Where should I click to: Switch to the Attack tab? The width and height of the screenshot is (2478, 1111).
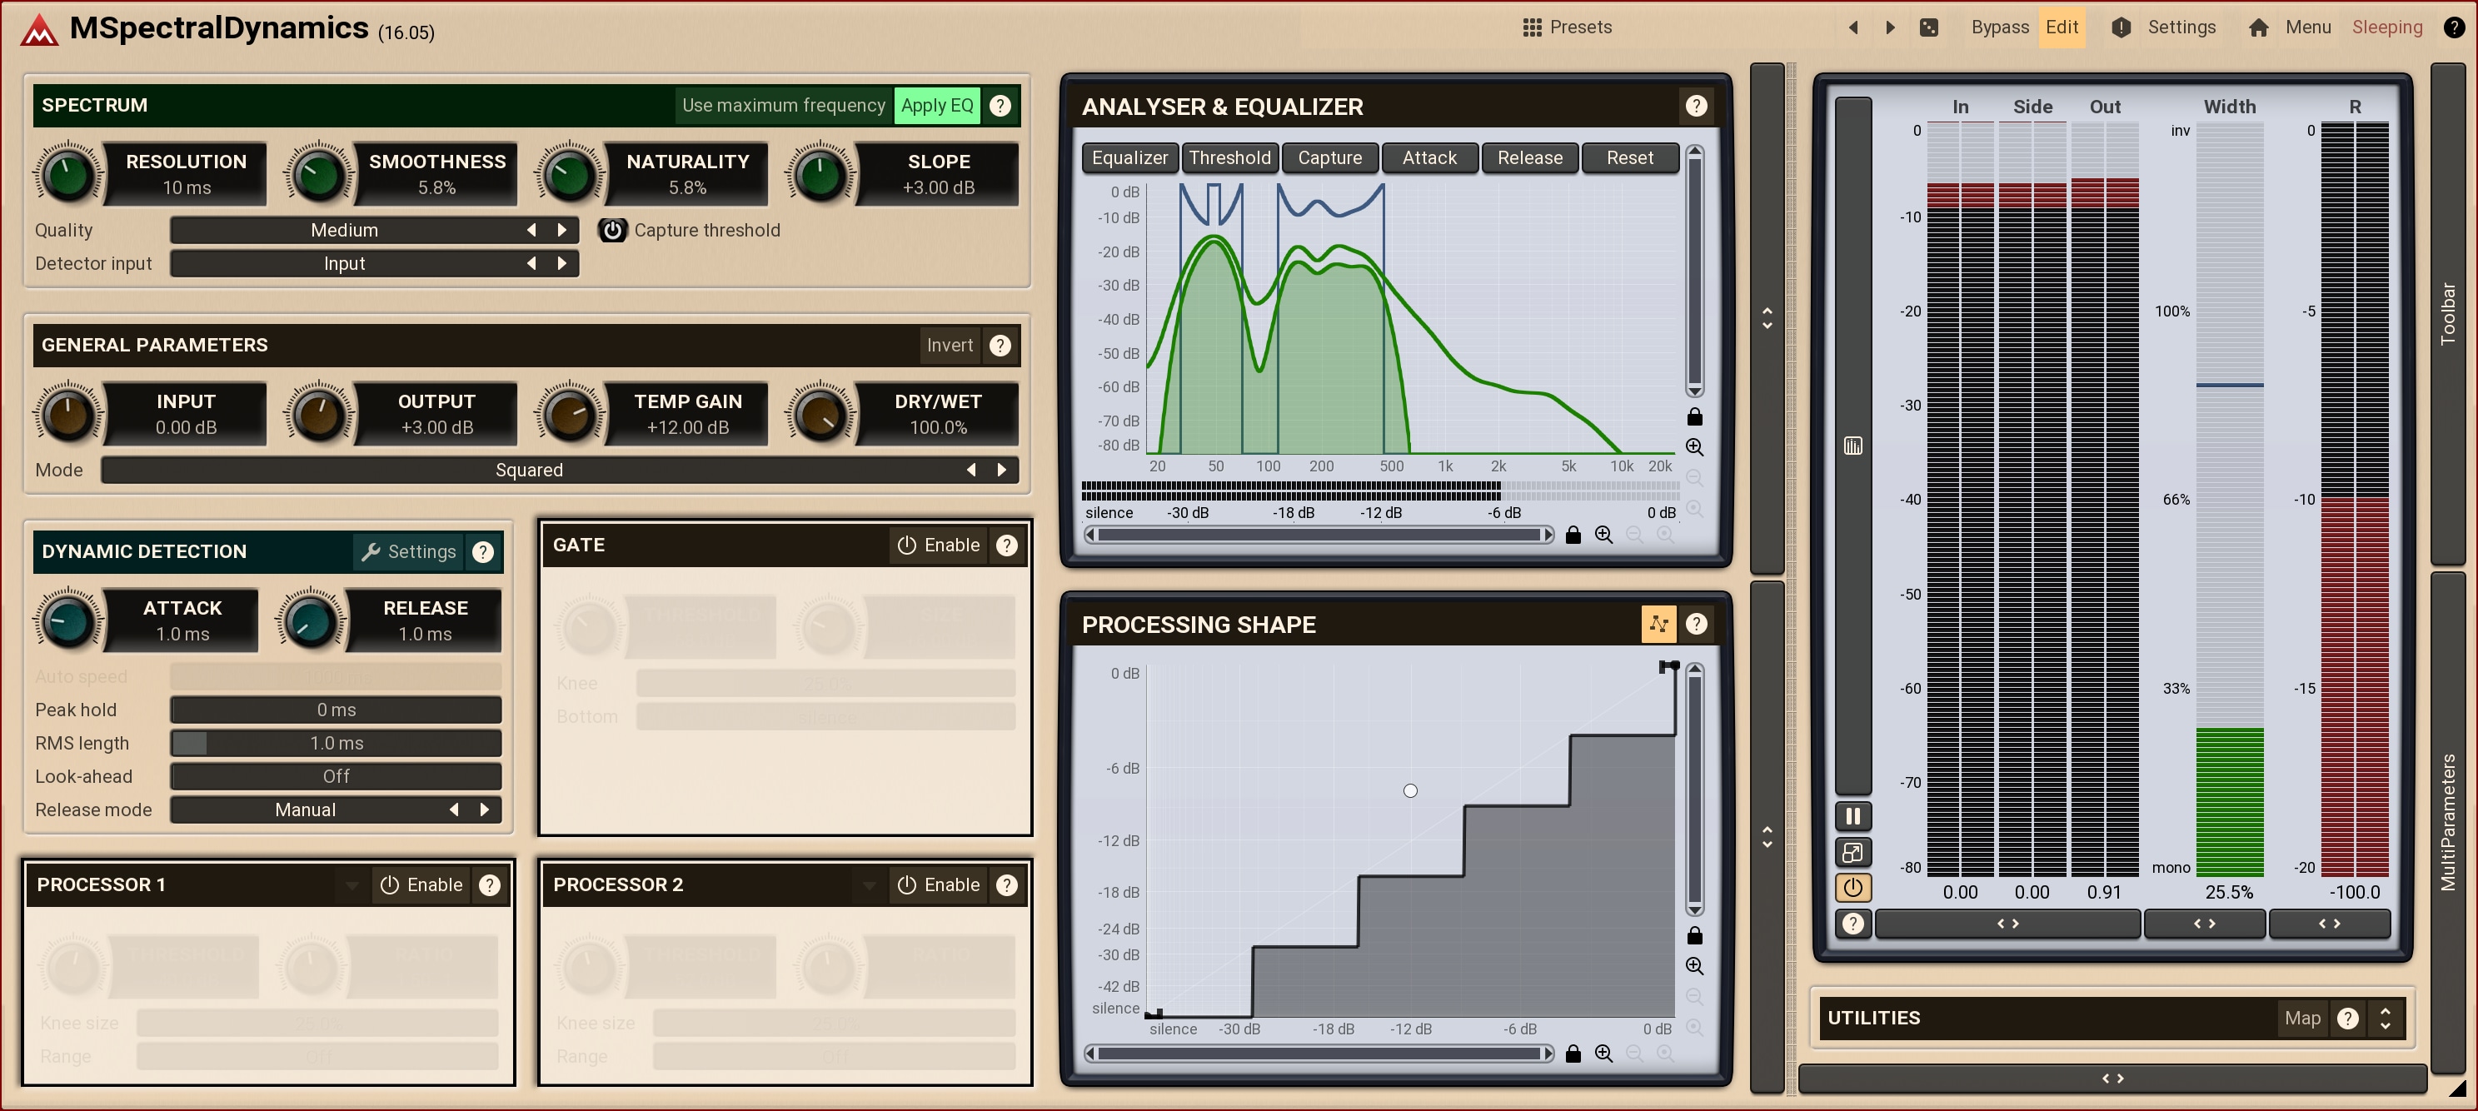tap(1429, 159)
